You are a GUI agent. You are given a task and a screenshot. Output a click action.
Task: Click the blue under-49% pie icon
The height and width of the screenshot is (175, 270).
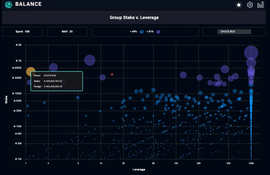click(x=142, y=32)
